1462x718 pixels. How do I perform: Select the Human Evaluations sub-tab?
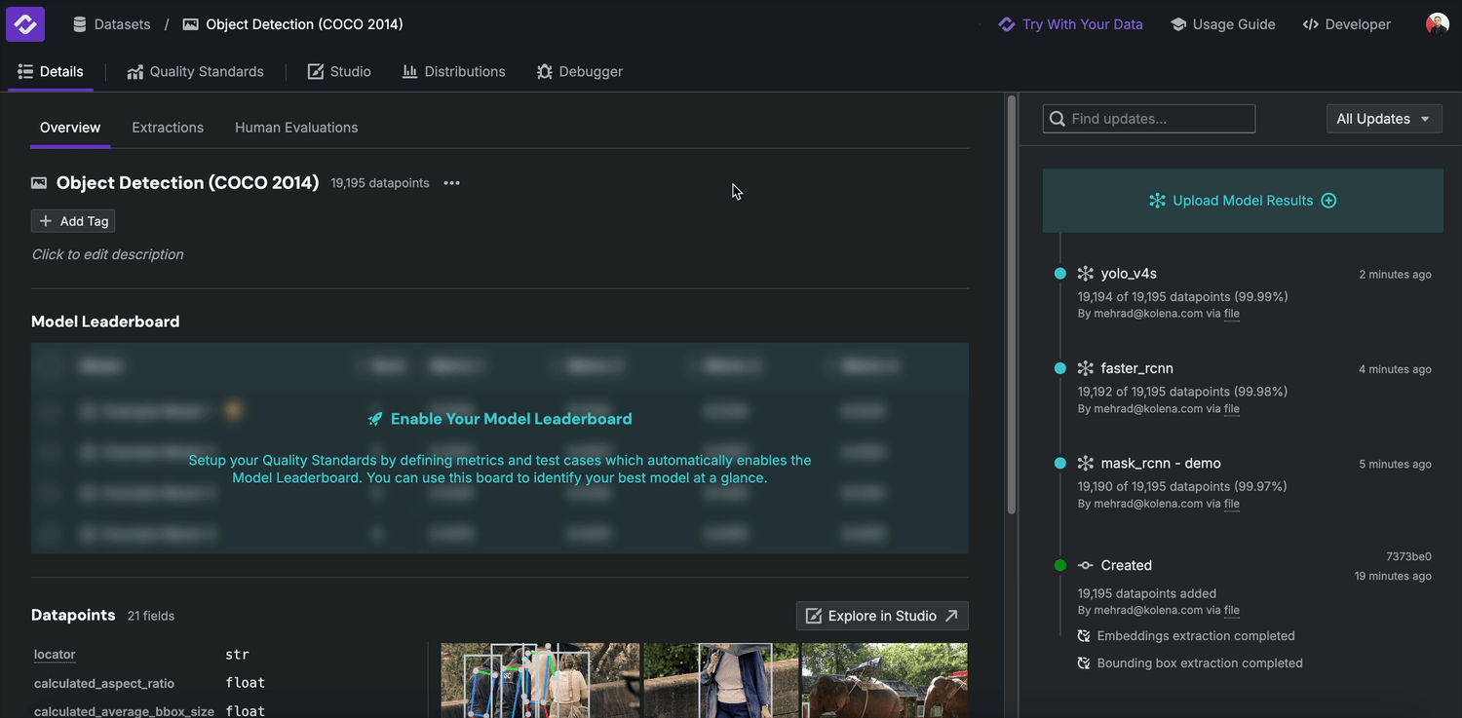click(296, 128)
